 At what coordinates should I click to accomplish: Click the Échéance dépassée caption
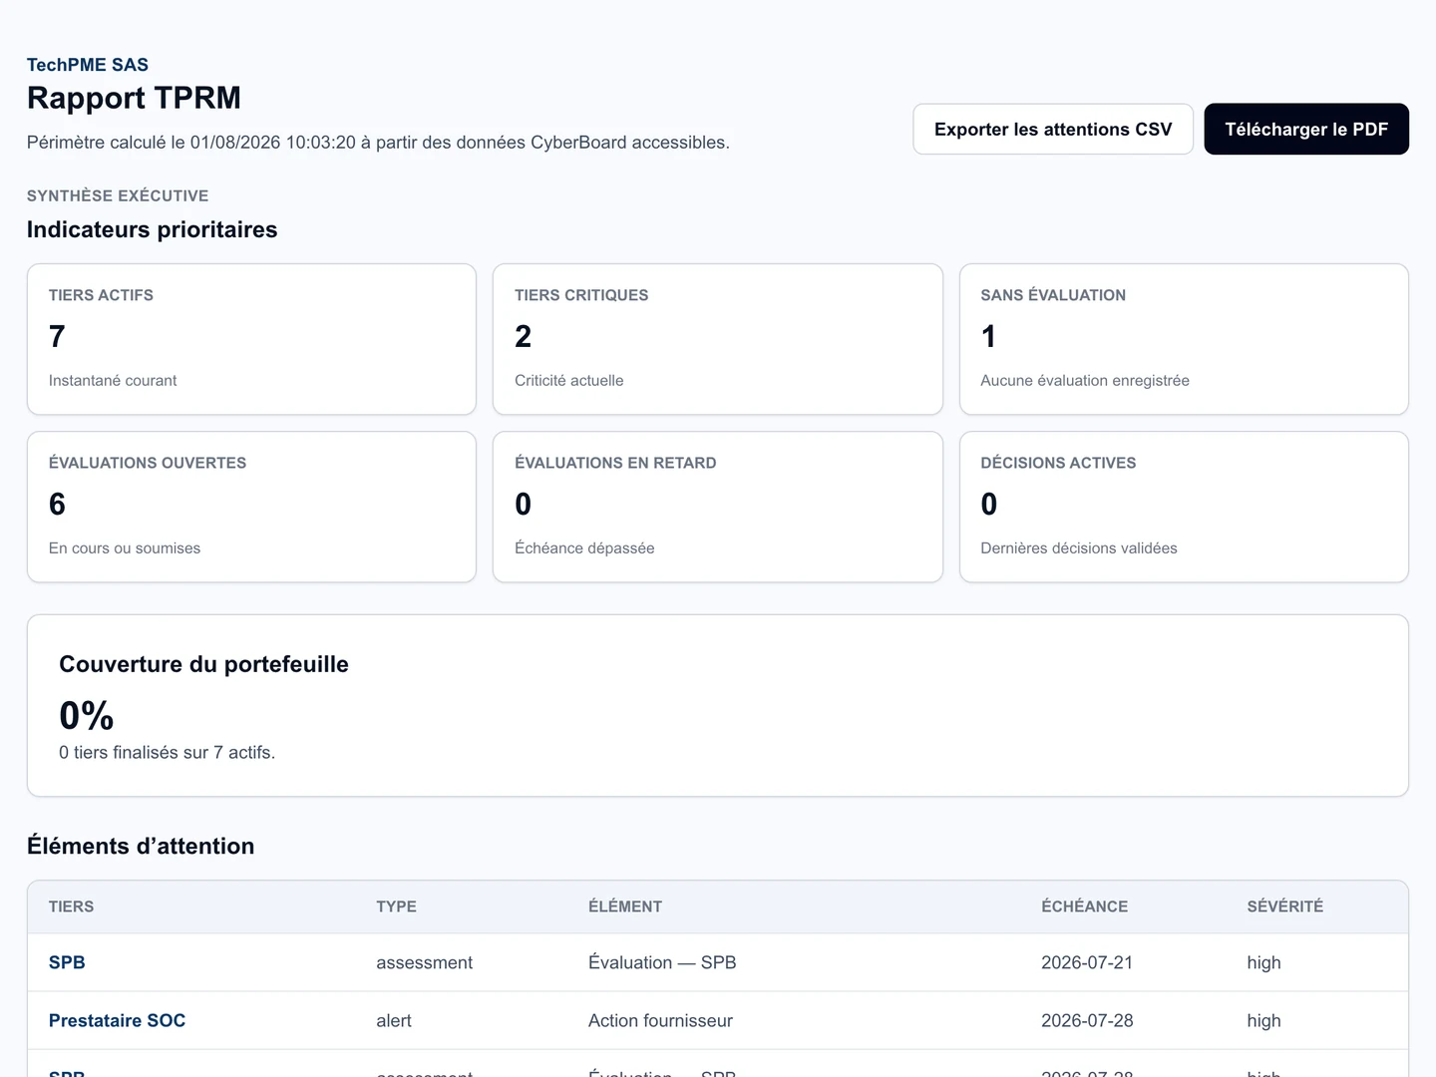coord(584,548)
